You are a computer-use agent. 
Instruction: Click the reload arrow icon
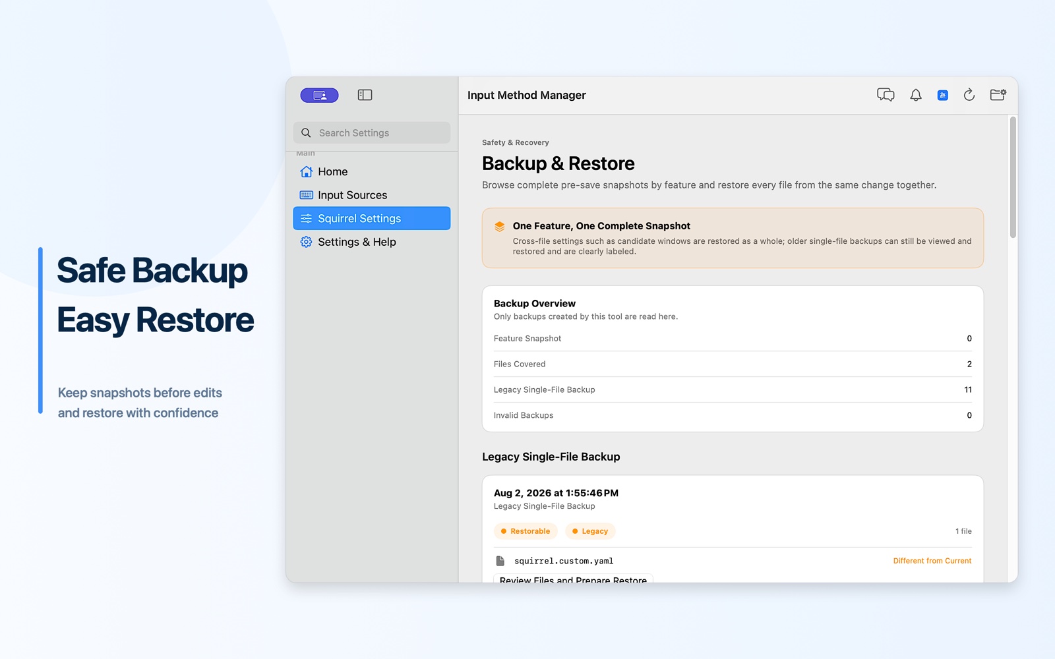click(x=969, y=95)
